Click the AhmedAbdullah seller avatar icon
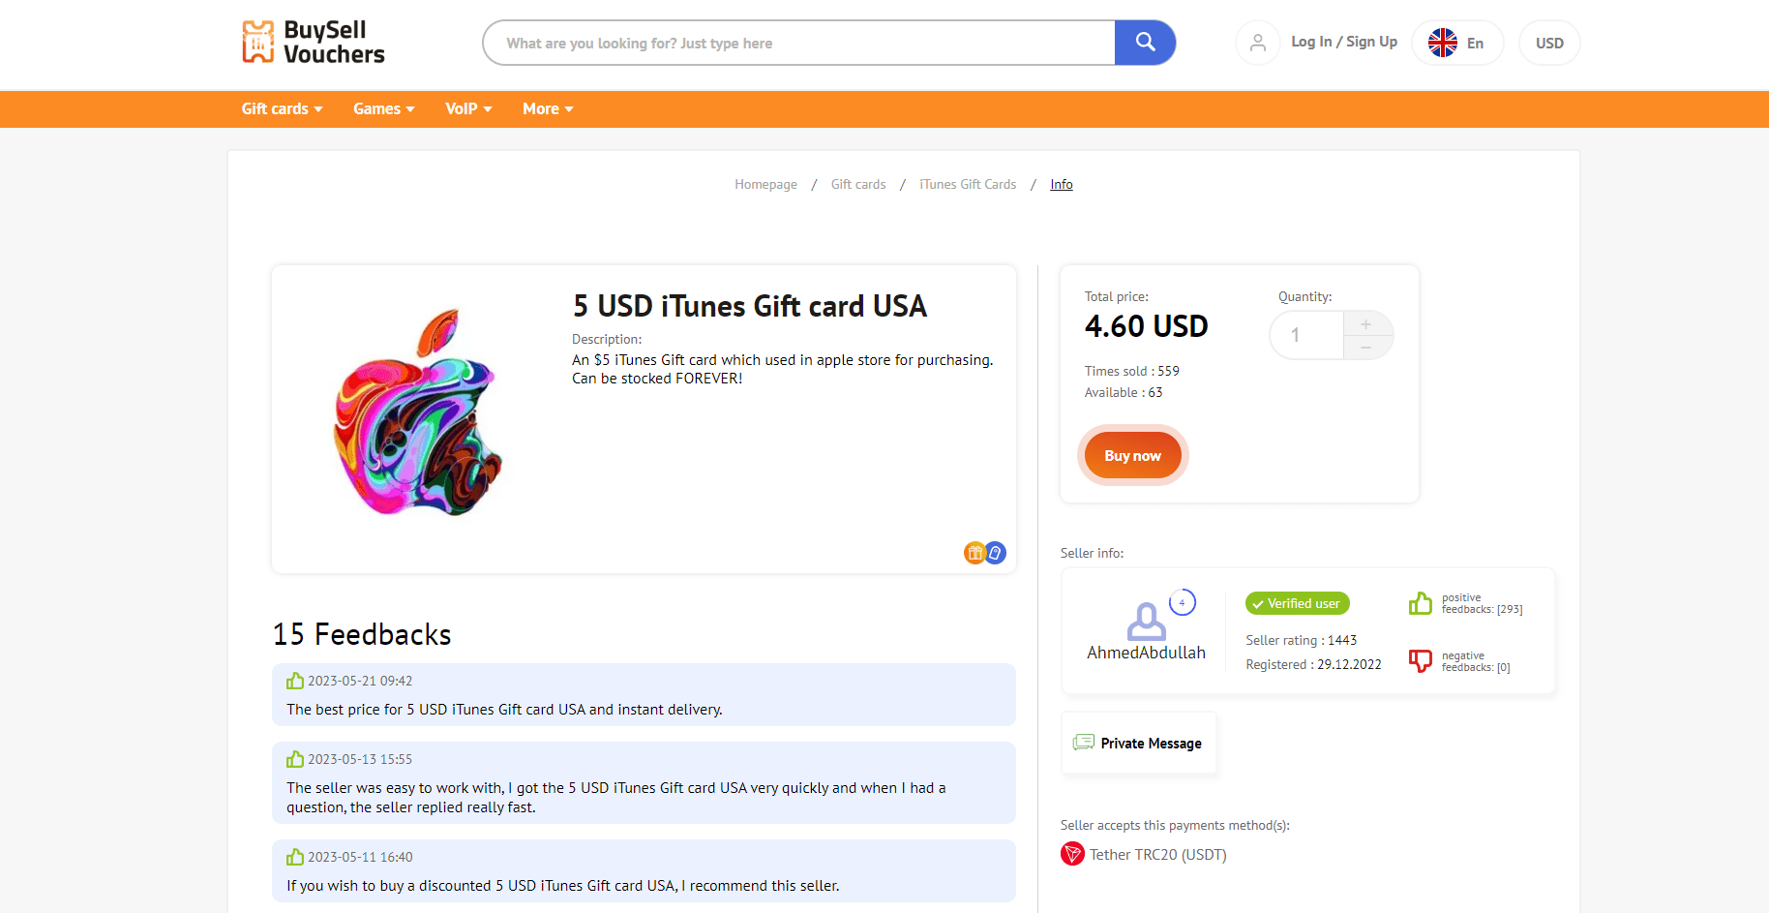The width and height of the screenshot is (1769, 913). point(1146,620)
